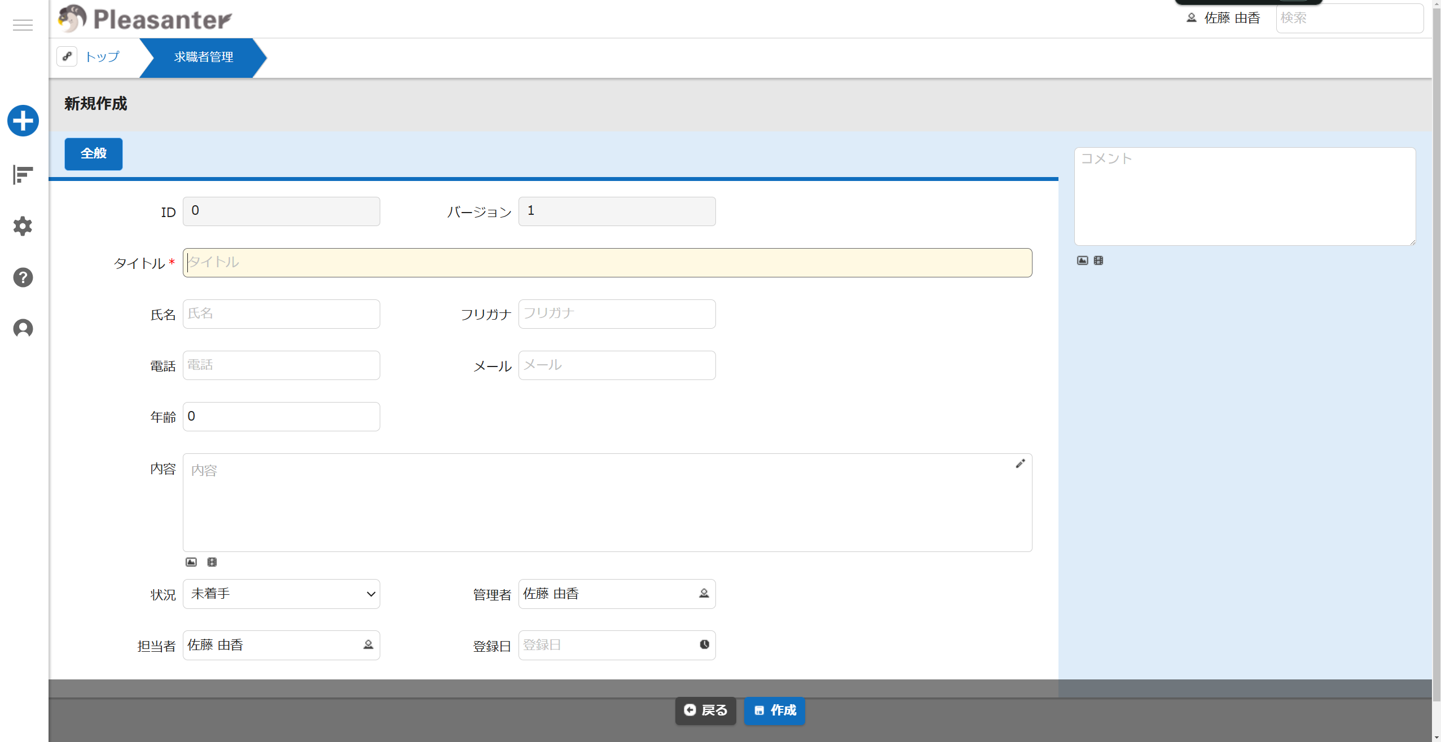The image size is (1441, 742).
Task: Click the 戻る button
Action: tap(705, 710)
